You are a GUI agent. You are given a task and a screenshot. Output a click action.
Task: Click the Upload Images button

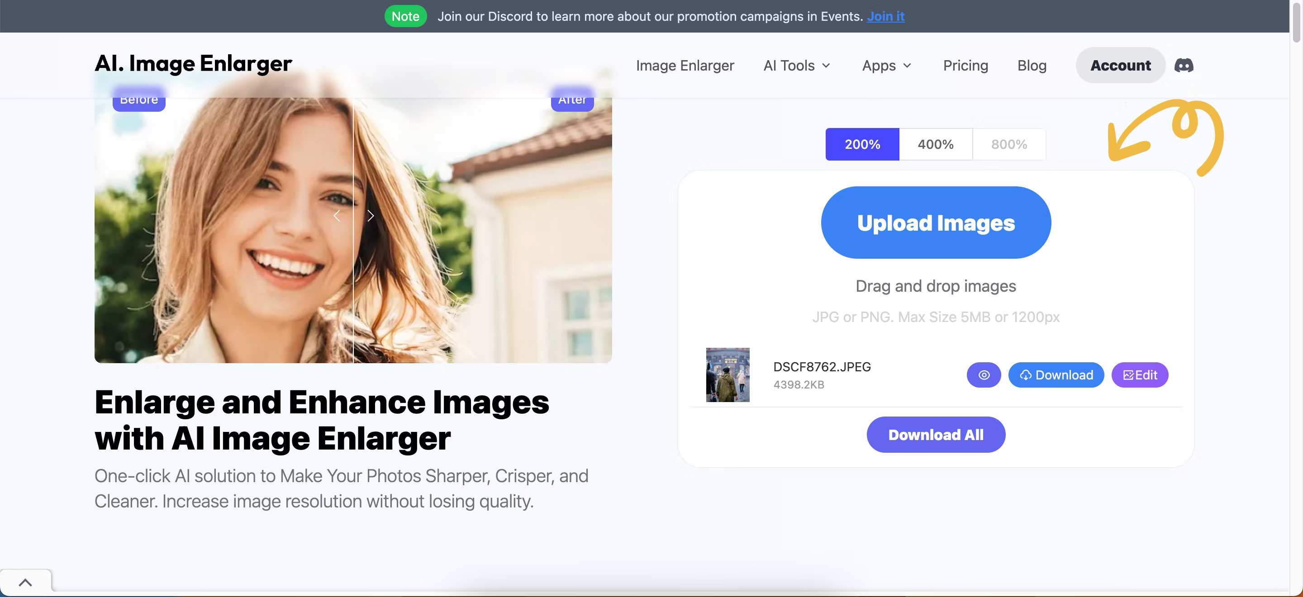pos(935,222)
